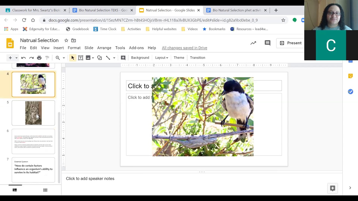Open the comment history icon
This screenshot has width=358, height=201.
click(268, 43)
